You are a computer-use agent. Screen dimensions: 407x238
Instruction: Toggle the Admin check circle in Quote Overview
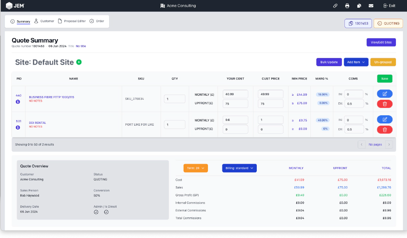[96, 212]
